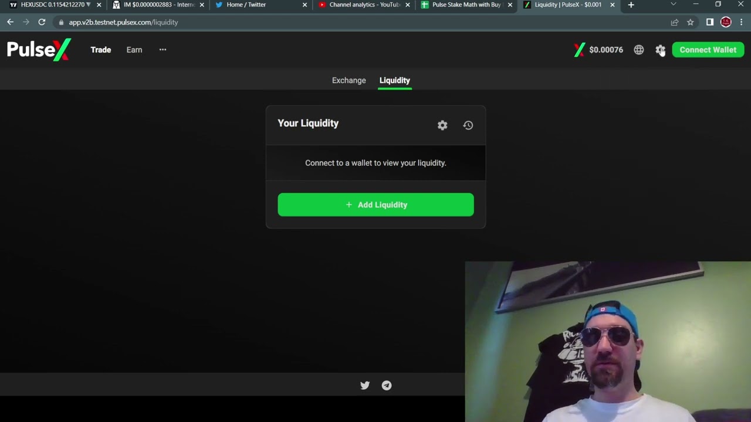Reload the current page
This screenshot has width=751, height=422.
point(42,22)
